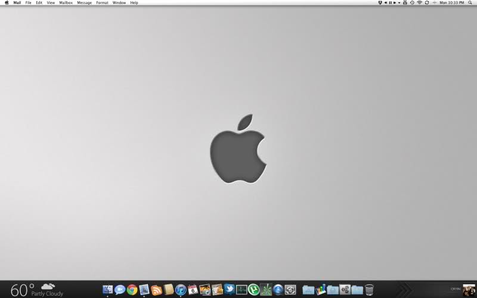Open the Apple menu
The width and height of the screenshot is (477, 298).
(x=7, y=2)
